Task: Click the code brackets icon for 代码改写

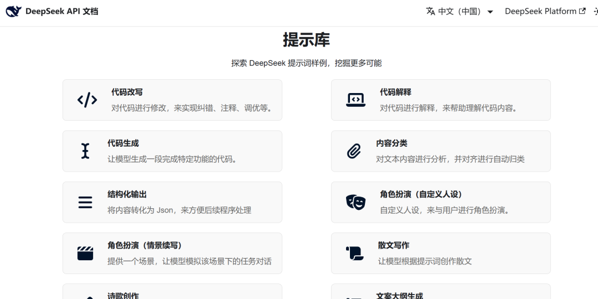Action: tap(87, 100)
